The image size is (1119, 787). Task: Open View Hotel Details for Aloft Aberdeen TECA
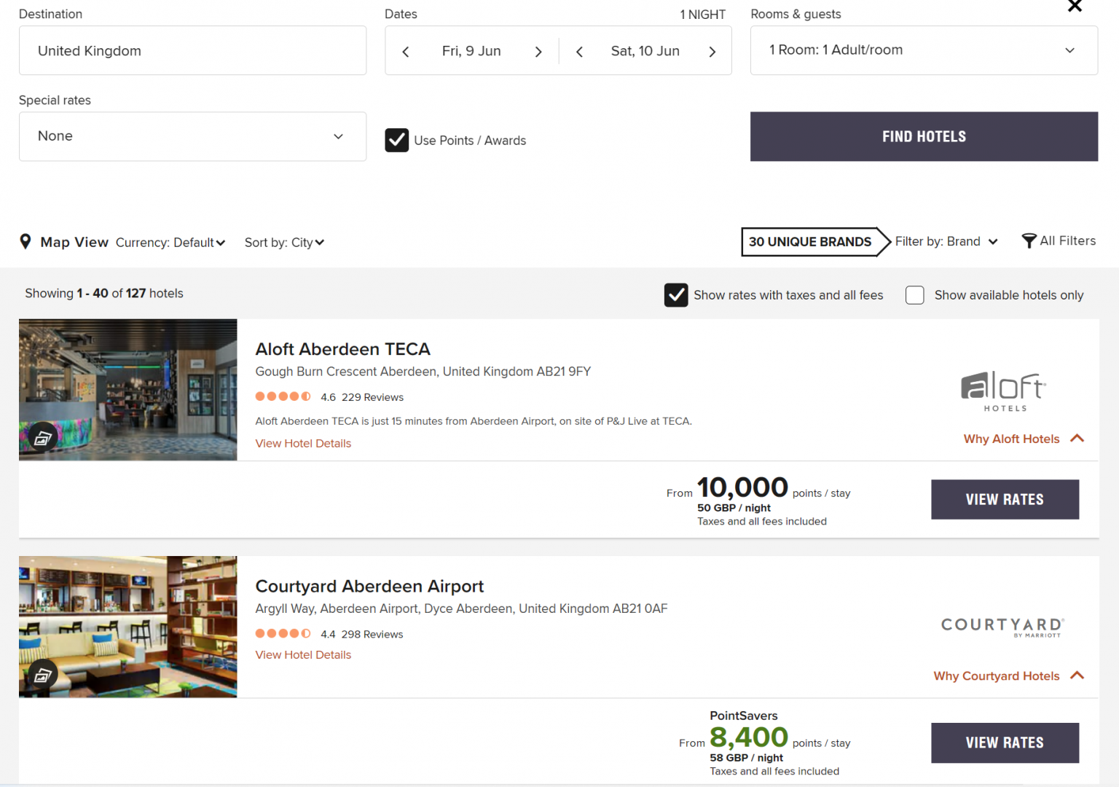(303, 443)
